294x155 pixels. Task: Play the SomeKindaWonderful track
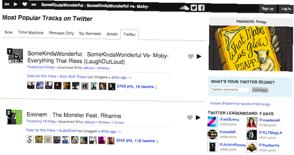199,56
